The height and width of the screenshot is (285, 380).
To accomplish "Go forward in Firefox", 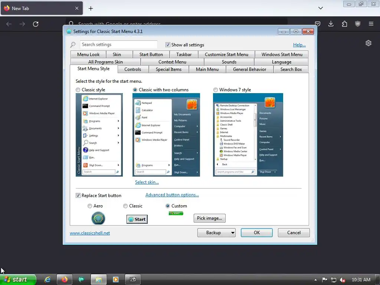I will (22, 24).
